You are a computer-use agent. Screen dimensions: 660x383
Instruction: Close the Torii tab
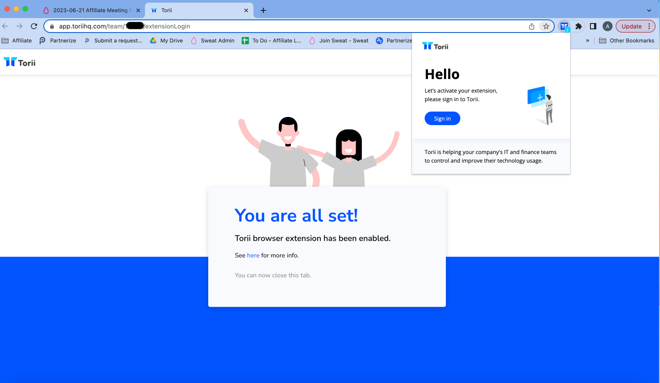(x=246, y=10)
